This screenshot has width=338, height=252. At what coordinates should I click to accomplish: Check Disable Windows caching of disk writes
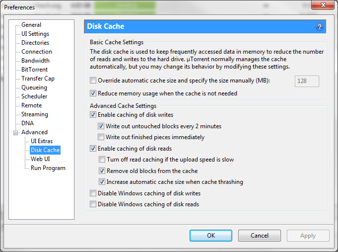pyautogui.click(x=93, y=193)
